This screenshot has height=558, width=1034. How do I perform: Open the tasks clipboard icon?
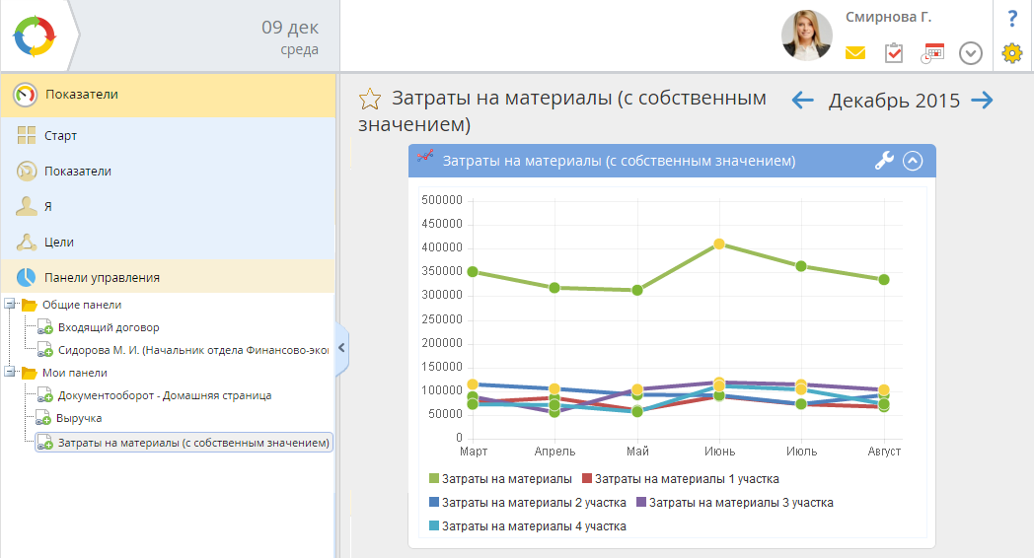coord(894,53)
